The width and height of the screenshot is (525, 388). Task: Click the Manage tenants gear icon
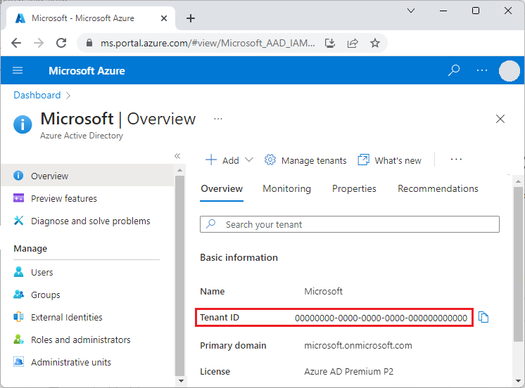coord(270,160)
